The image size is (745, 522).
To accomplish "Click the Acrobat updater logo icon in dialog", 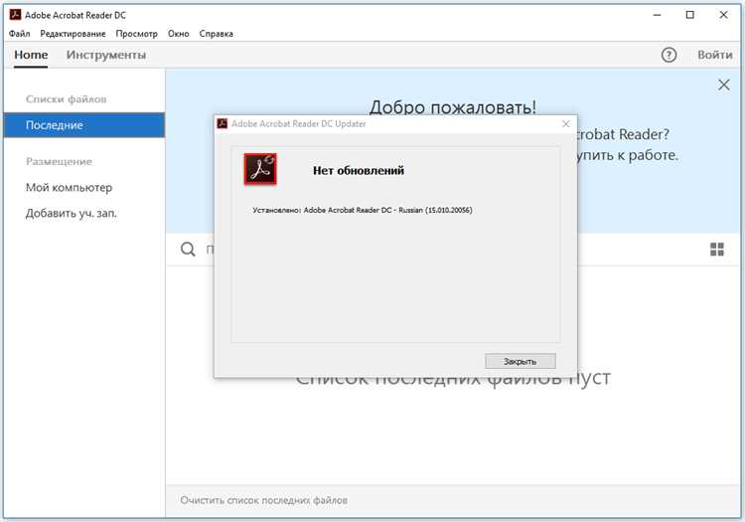I will [260, 169].
